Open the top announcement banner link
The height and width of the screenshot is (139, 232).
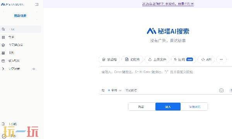pyautogui.click(x=168, y=4)
